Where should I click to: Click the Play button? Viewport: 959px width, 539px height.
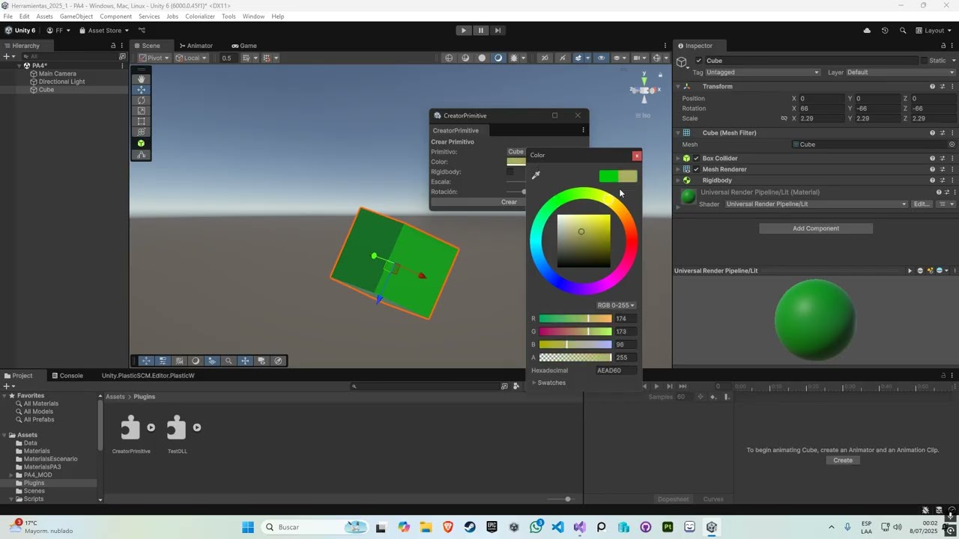tap(464, 31)
